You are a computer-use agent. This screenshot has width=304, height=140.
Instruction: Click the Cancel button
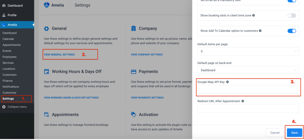point(275,133)
